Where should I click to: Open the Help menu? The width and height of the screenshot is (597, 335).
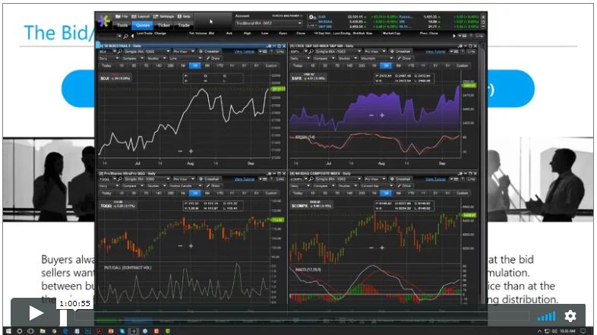(x=185, y=16)
